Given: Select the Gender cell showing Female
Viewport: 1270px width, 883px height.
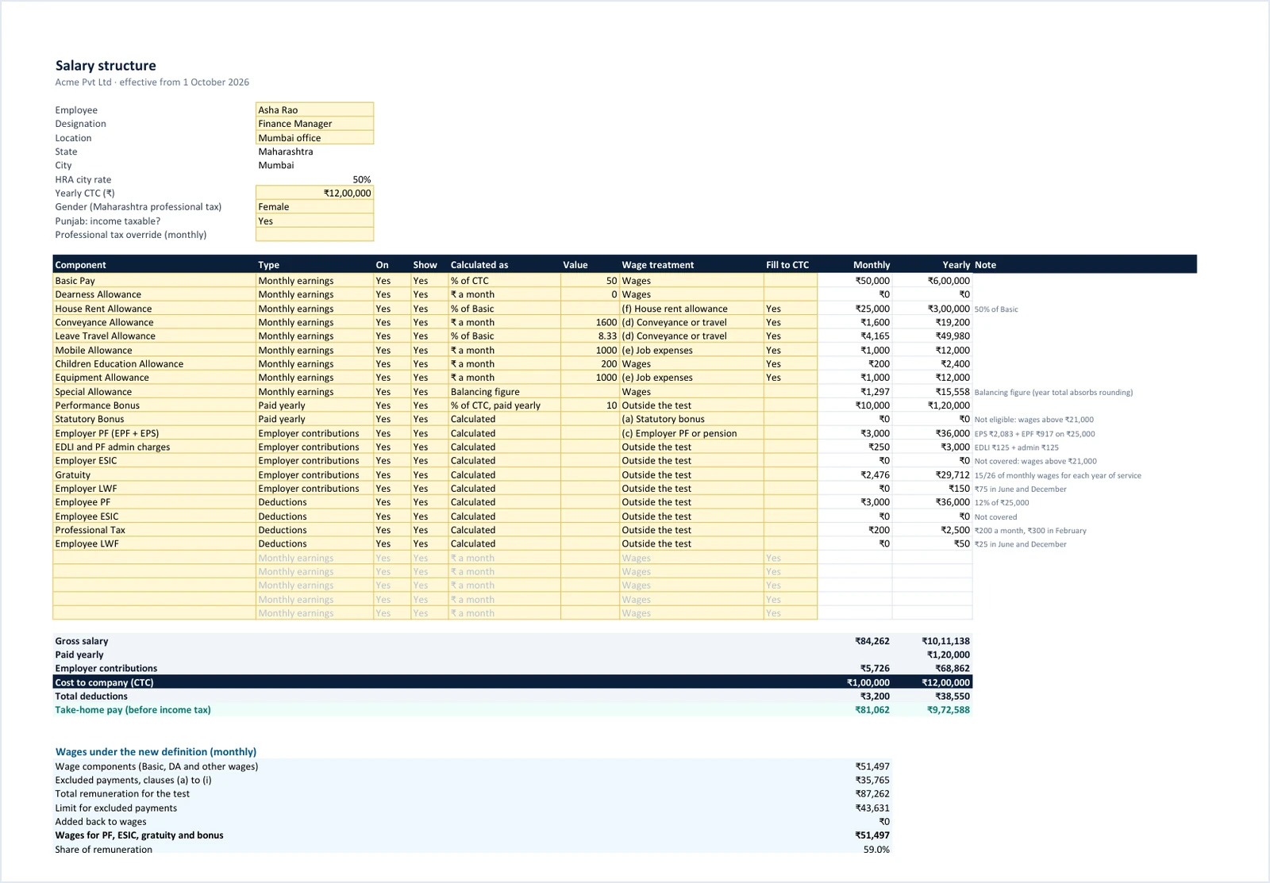Looking at the screenshot, I should point(314,207).
